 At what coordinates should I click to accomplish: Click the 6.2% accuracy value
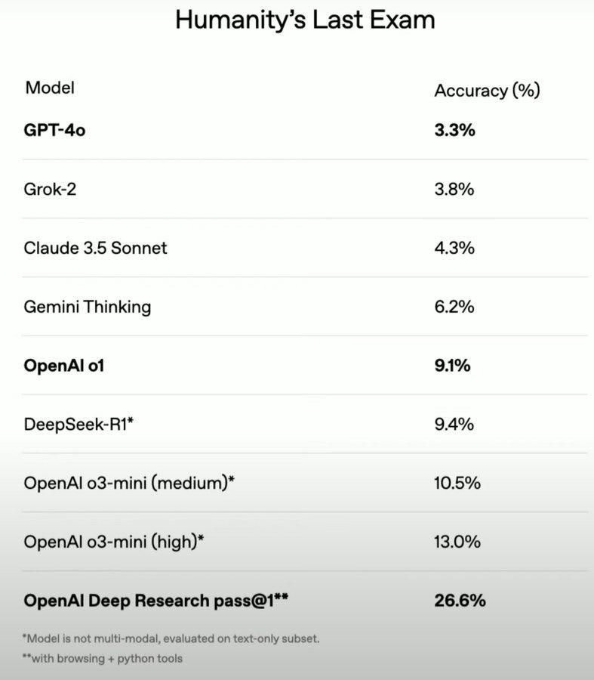coord(454,307)
